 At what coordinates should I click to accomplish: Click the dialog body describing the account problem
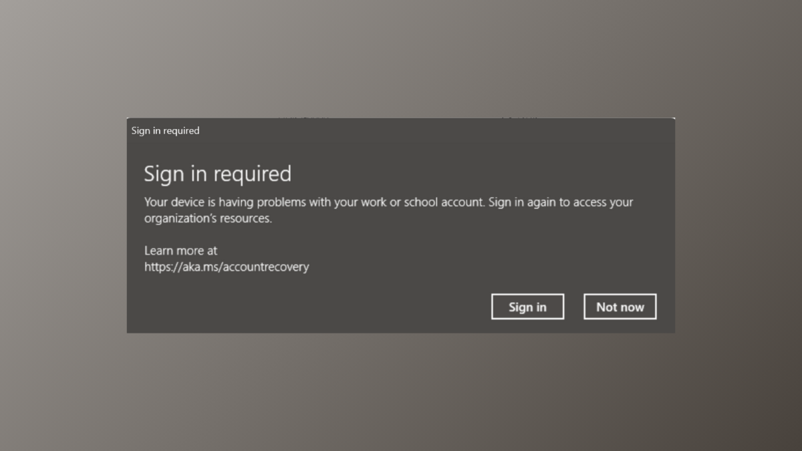[388, 210]
